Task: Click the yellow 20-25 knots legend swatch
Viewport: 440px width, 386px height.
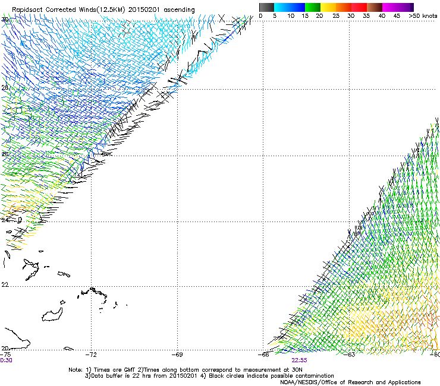Action: coord(328,7)
